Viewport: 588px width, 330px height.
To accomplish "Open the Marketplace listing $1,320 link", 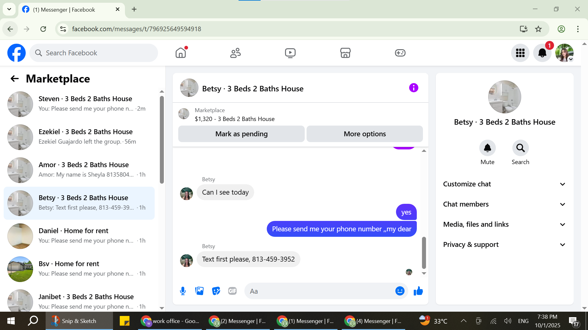I will point(235,119).
